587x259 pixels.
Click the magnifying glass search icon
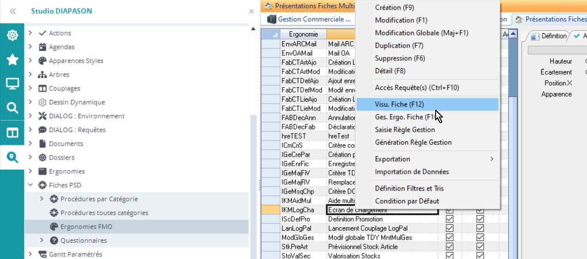click(x=12, y=108)
